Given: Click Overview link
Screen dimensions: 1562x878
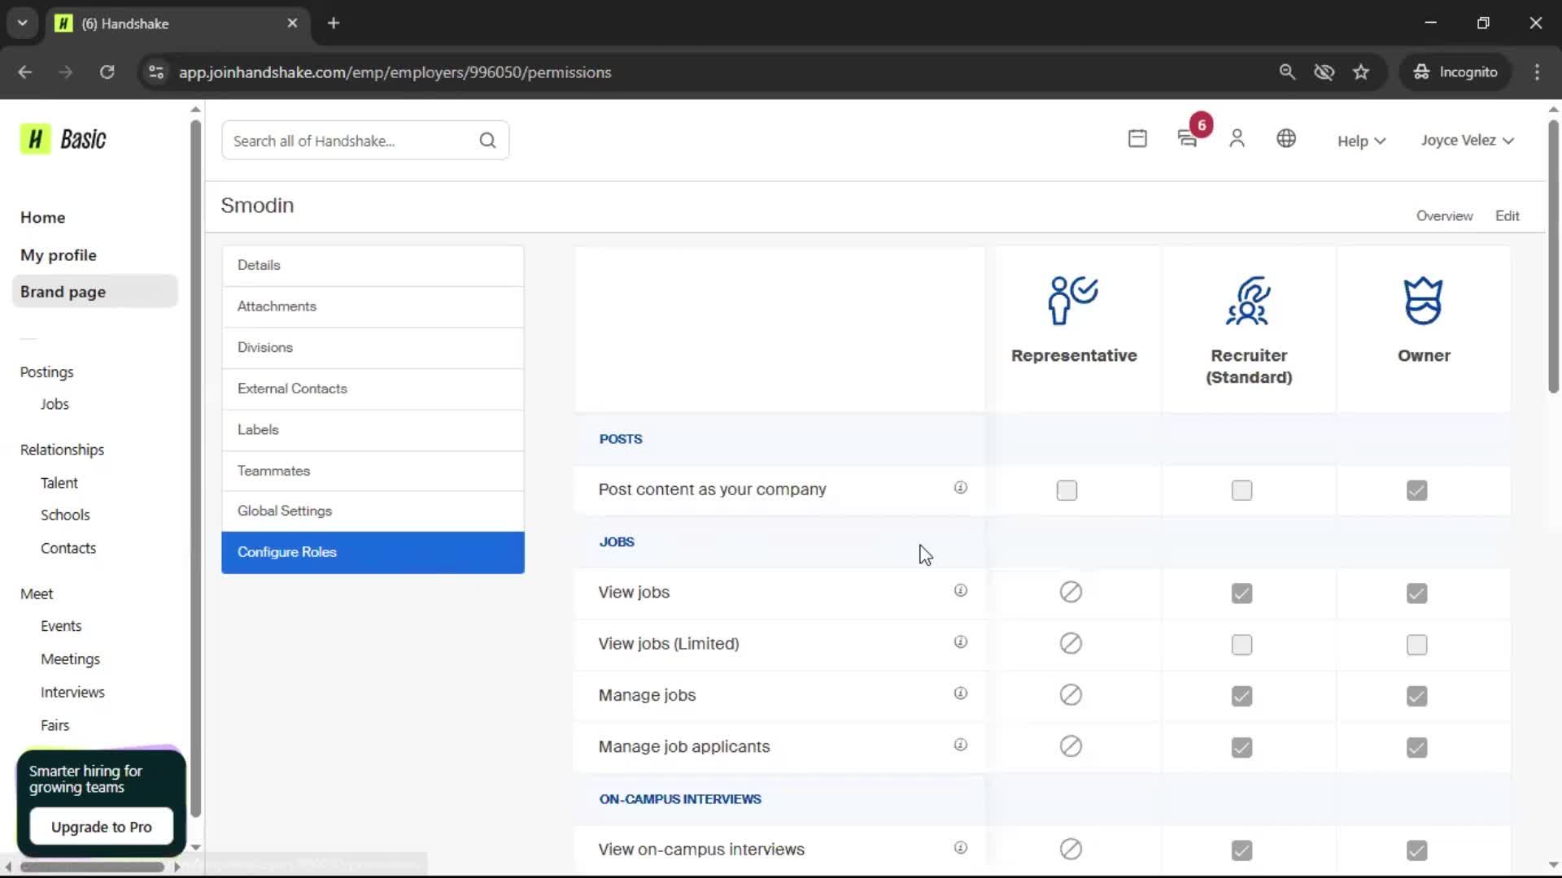Looking at the screenshot, I should click(1444, 215).
